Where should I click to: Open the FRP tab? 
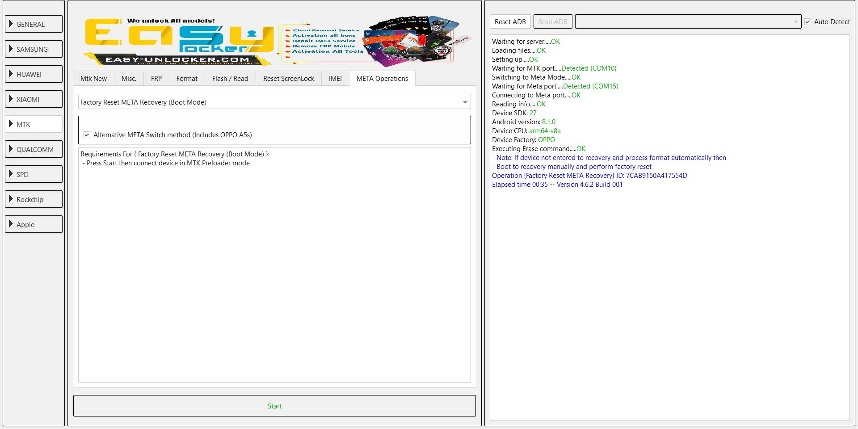[x=156, y=78]
